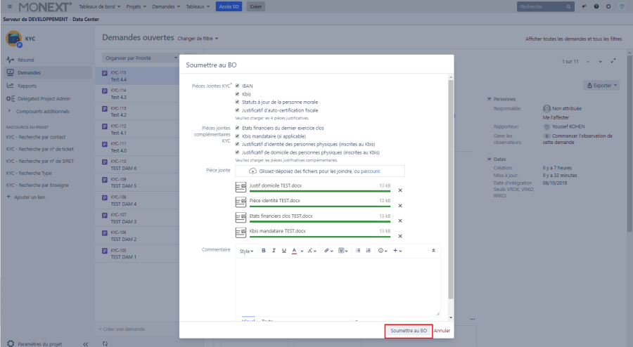Image resolution: width=633 pixels, height=347 pixels.
Task: Click the Underline icon in comment editor
Action: tap(284, 251)
